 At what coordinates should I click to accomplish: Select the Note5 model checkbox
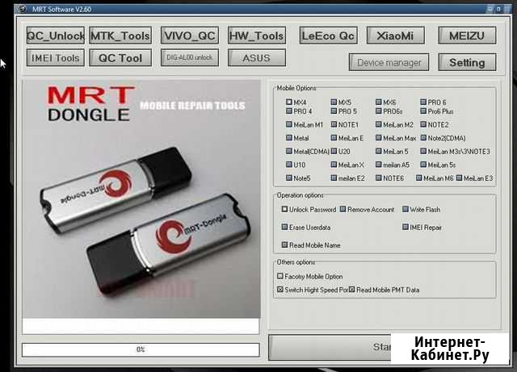tap(289, 178)
